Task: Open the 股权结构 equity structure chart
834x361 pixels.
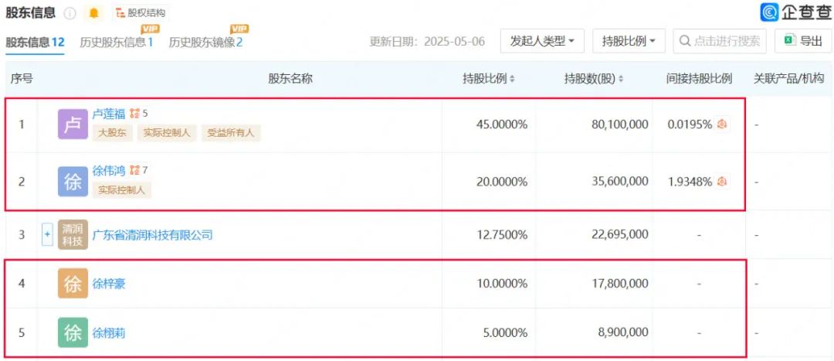Action: coord(141,13)
